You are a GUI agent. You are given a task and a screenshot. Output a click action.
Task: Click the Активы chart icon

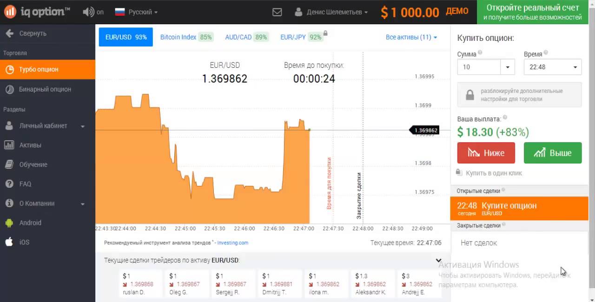pos(9,145)
